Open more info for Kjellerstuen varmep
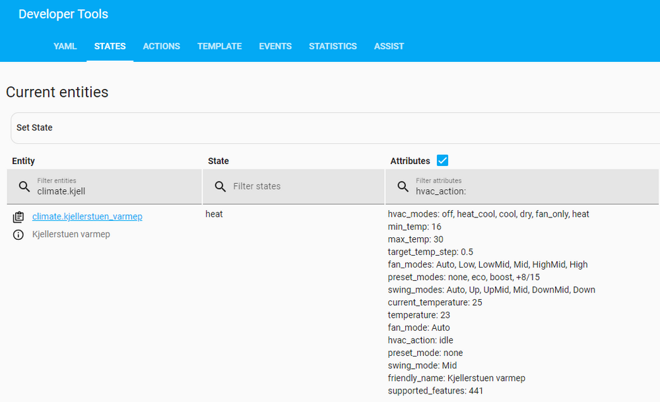The image size is (660, 402). coord(18,235)
